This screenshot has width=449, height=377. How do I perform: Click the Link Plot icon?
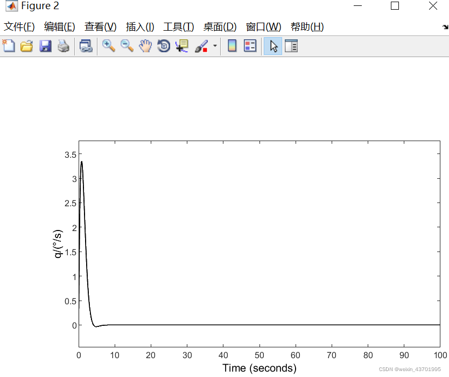(x=86, y=46)
